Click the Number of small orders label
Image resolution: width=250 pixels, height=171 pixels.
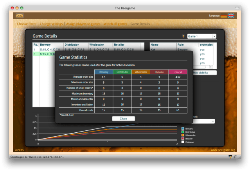[x=80, y=88]
